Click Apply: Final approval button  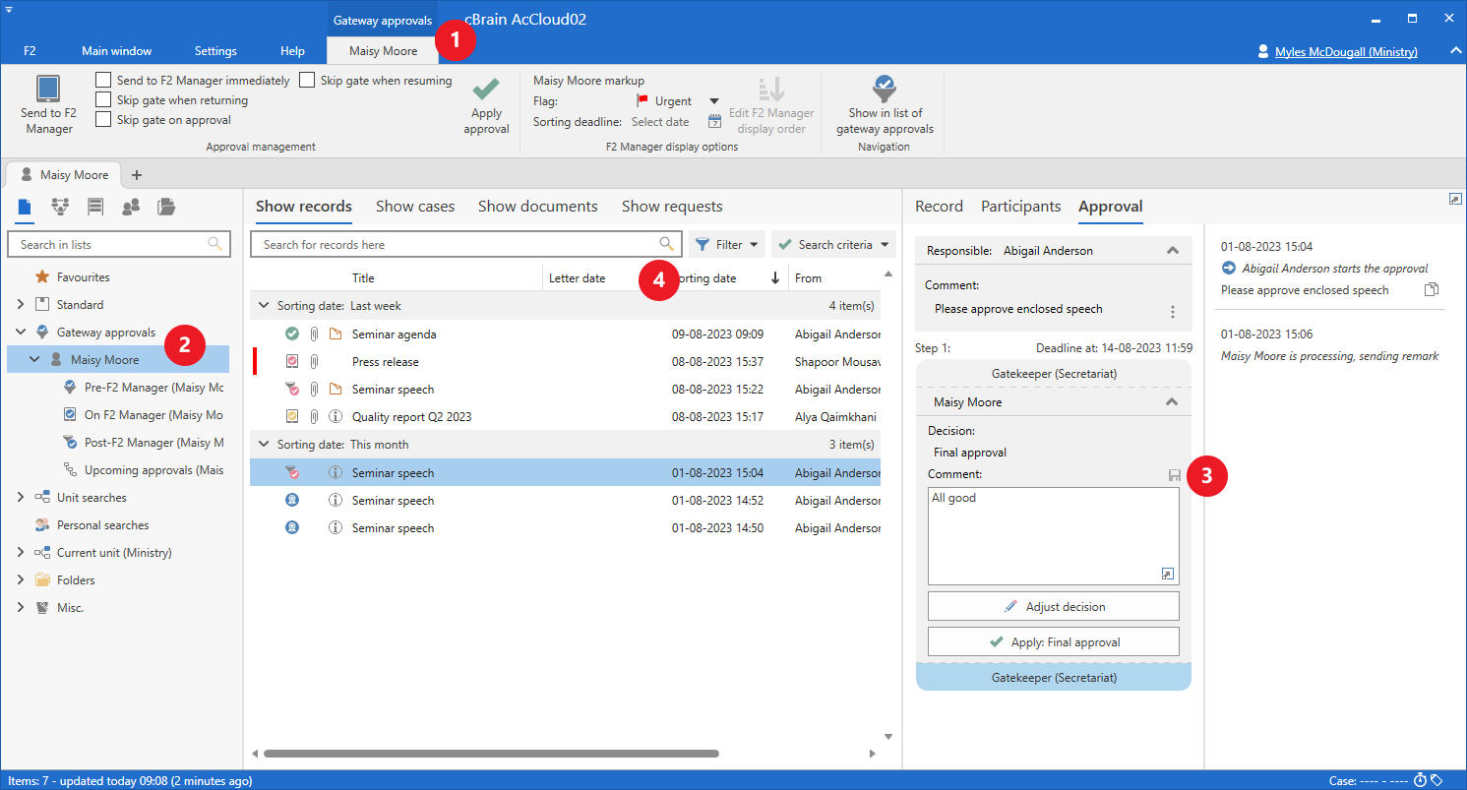click(x=1053, y=642)
